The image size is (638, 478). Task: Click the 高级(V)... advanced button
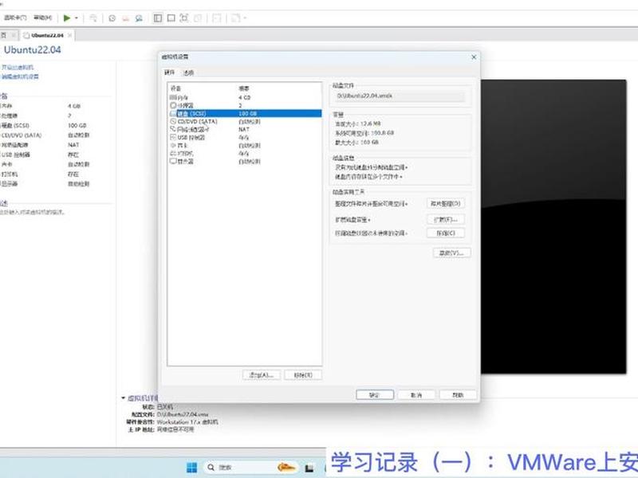click(x=451, y=253)
